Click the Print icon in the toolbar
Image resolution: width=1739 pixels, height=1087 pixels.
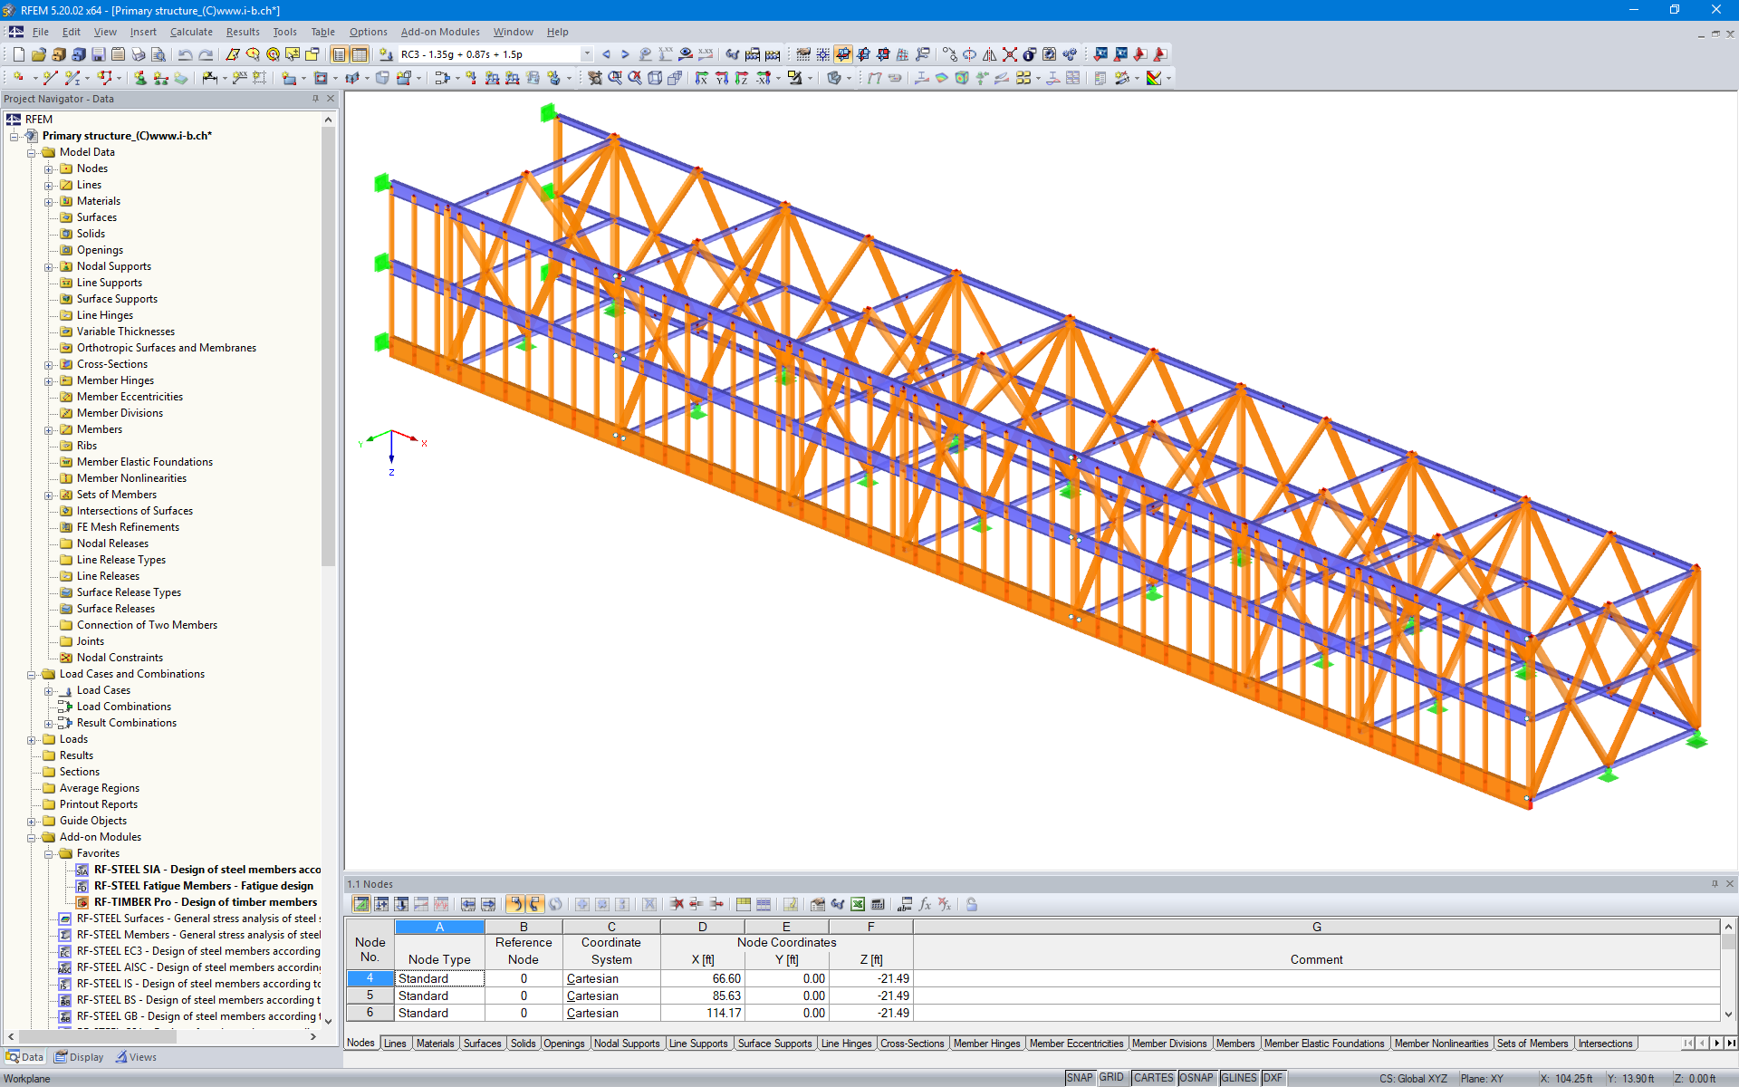(139, 54)
